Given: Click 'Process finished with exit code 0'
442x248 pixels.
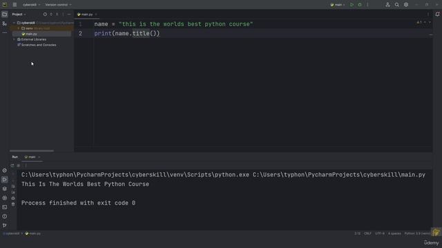Looking at the screenshot, I should [78, 203].
